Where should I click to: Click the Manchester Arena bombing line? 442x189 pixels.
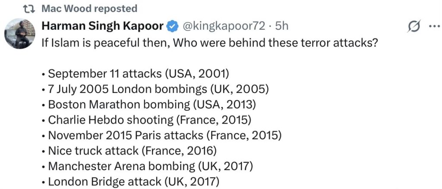[150, 166]
